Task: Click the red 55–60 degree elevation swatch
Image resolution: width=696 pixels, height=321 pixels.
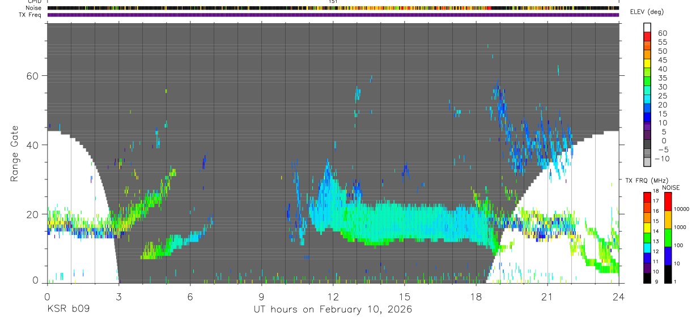Action: (648, 36)
